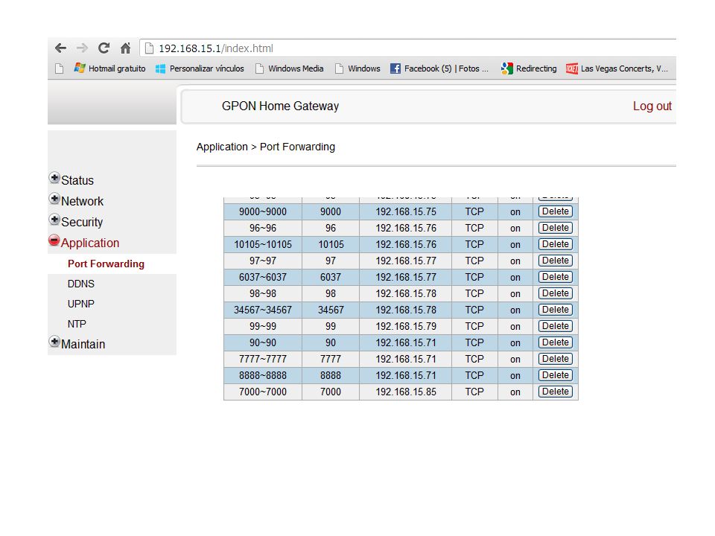Click the 6037 internal port cell
Screen dimensions: 715x536
pos(331,277)
